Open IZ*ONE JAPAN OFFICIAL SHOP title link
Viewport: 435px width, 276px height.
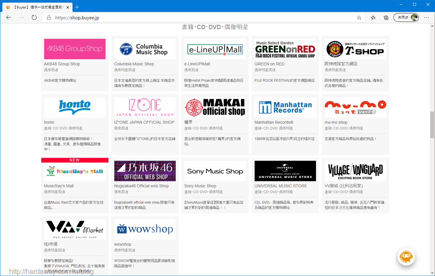pyautogui.click(x=144, y=123)
